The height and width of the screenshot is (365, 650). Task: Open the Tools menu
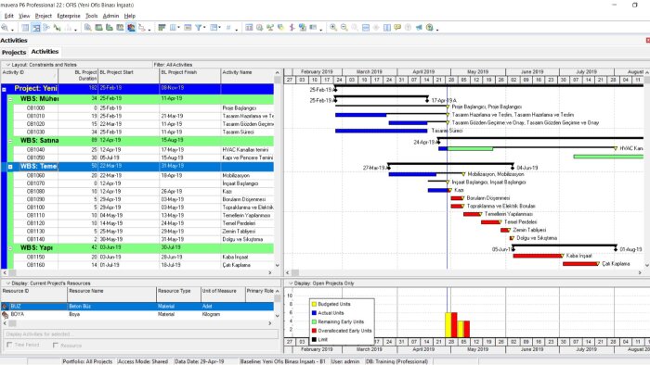tap(92, 16)
